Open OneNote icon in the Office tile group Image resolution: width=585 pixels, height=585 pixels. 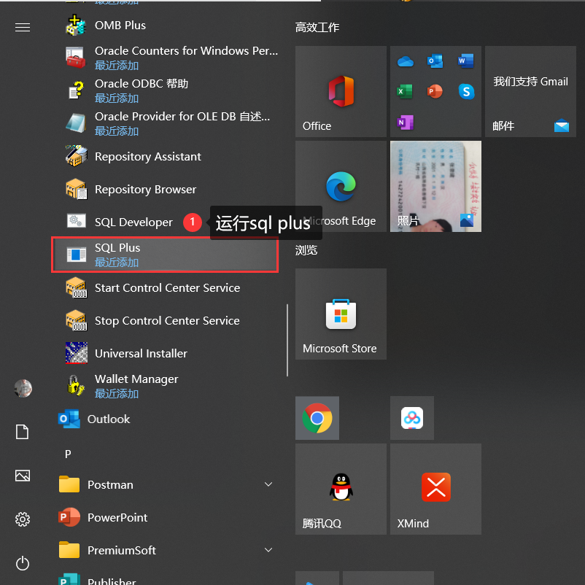click(405, 122)
